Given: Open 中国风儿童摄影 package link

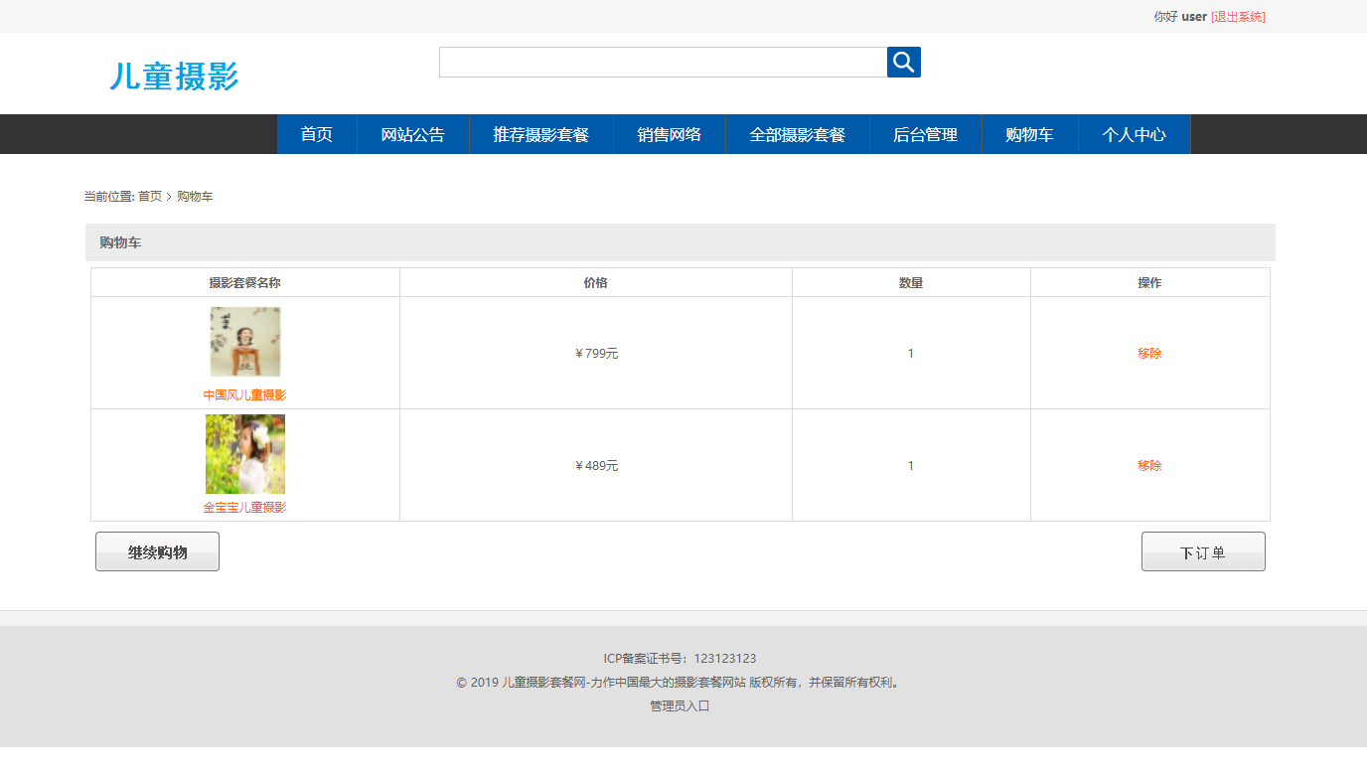Looking at the screenshot, I should [244, 394].
